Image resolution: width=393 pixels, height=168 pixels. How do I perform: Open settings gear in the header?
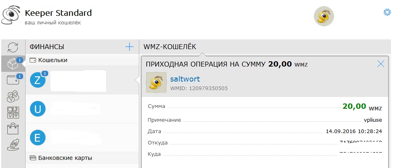387,12
